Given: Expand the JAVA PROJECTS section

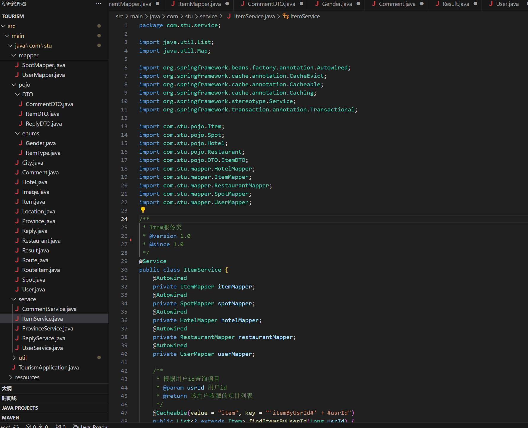Looking at the screenshot, I should [20, 408].
